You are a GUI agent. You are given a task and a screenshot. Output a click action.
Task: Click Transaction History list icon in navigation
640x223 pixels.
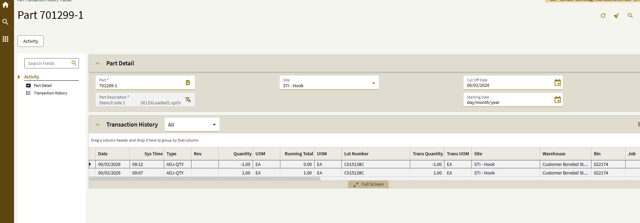click(28, 93)
